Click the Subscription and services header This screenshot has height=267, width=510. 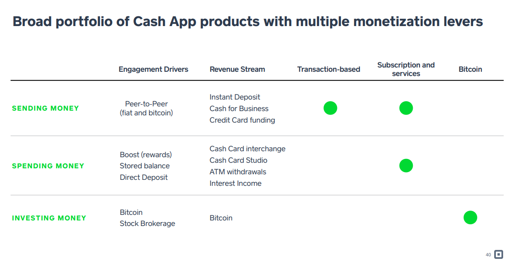[406, 69]
